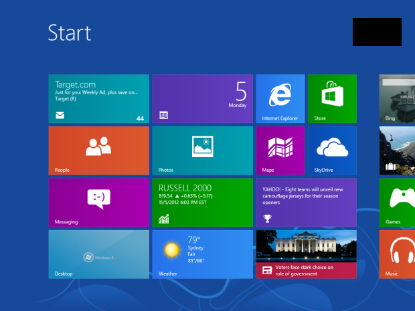Screen dimensions: 415x311
Task: Open the Desktop tile
Action: pyautogui.click(x=98, y=254)
